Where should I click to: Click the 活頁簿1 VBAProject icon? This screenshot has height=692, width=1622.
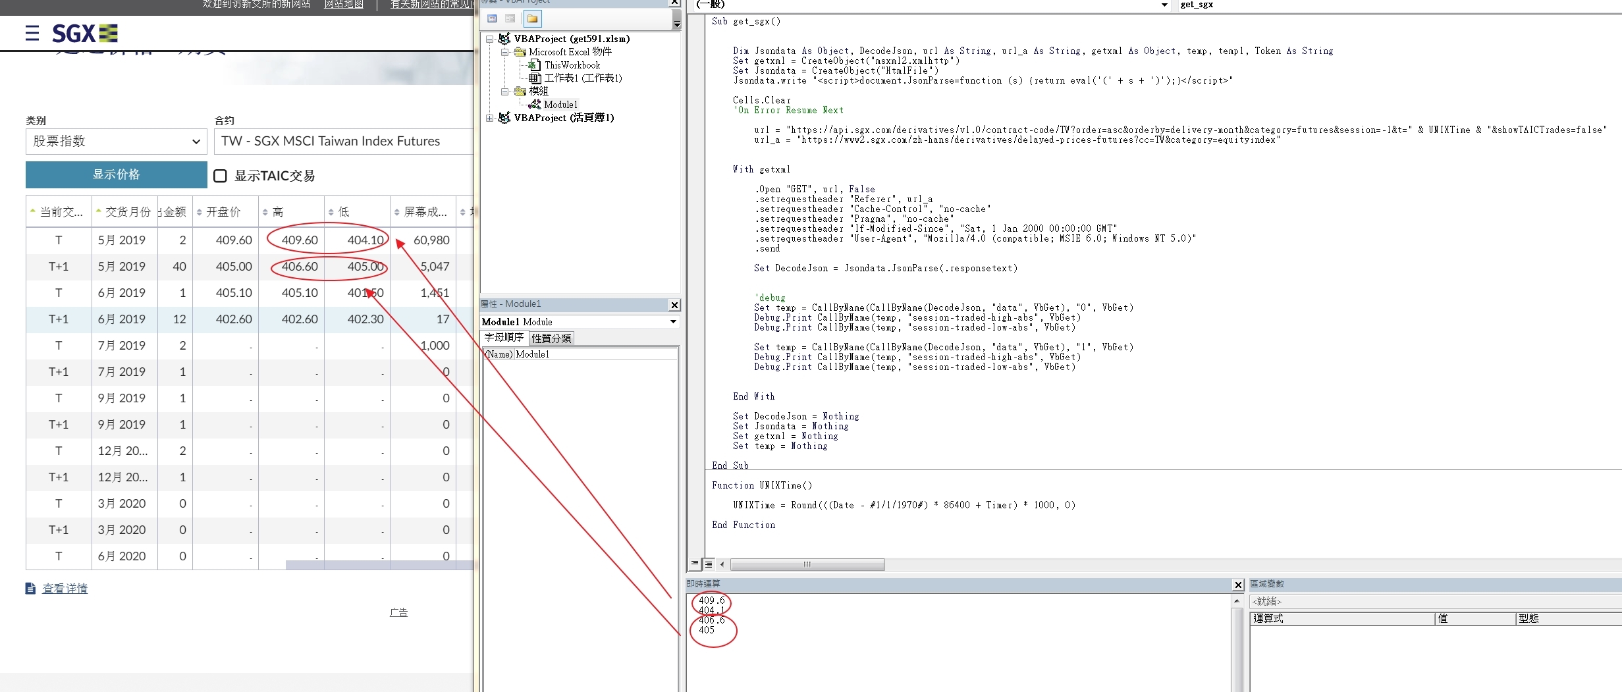pyautogui.click(x=504, y=118)
